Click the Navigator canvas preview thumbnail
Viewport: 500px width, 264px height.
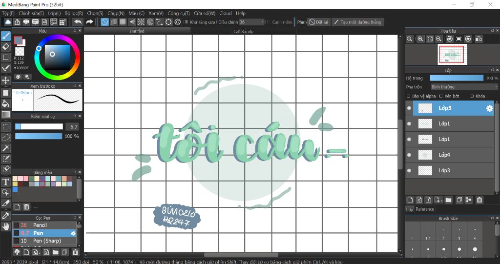[x=453, y=54]
